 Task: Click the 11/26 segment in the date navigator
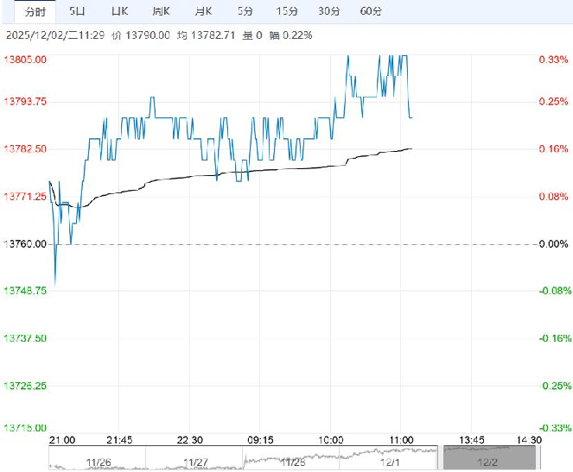pyautogui.click(x=98, y=462)
